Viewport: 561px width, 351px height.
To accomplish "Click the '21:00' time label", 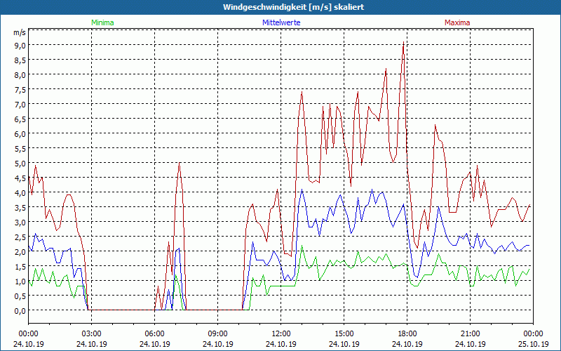I will [x=470, y=334].
